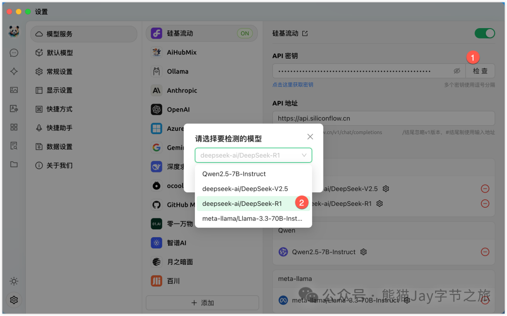
Task: Open settings gear for Qwen2.5-7B-Instruct model
Action: tap(363, 252)
